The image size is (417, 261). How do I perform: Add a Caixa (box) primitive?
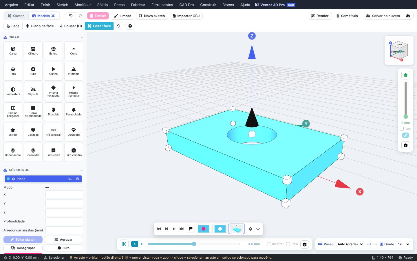tap(13, 51)
